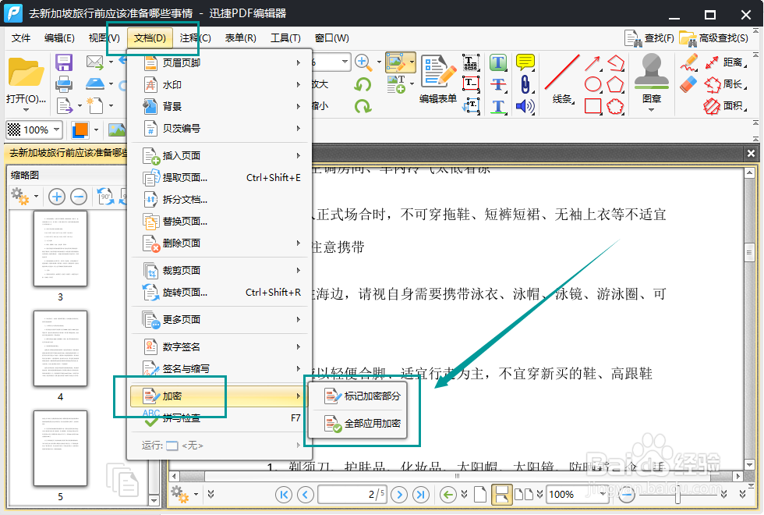Select page 4 thumbnail
This screenshot has width=764, height=515.
61,348
